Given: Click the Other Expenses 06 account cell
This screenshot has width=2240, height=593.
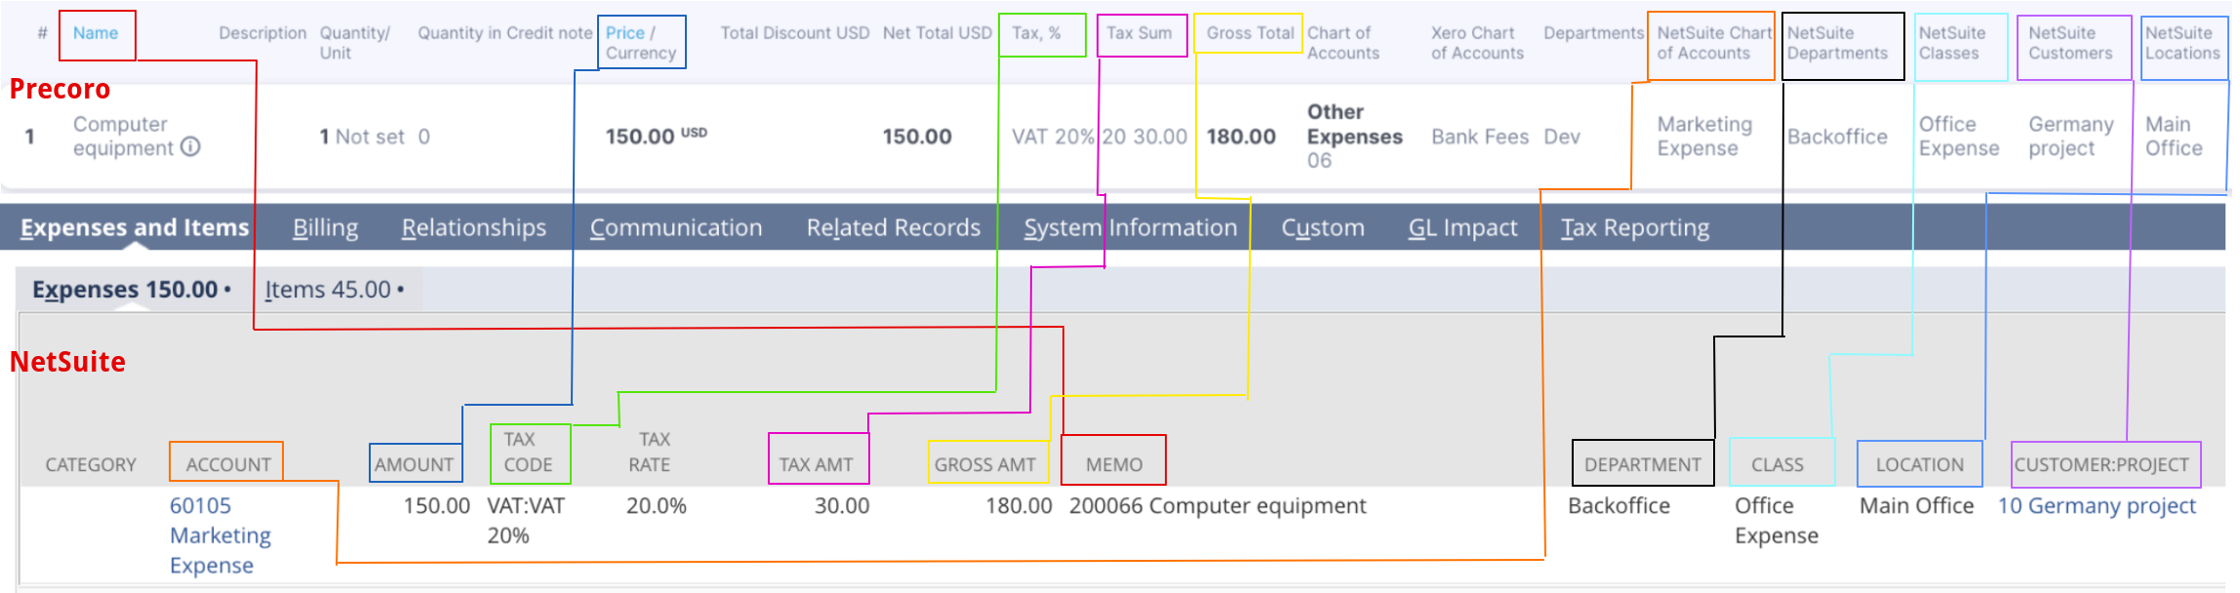Looking at the screenshot, I should click(x=1355, y=137).
